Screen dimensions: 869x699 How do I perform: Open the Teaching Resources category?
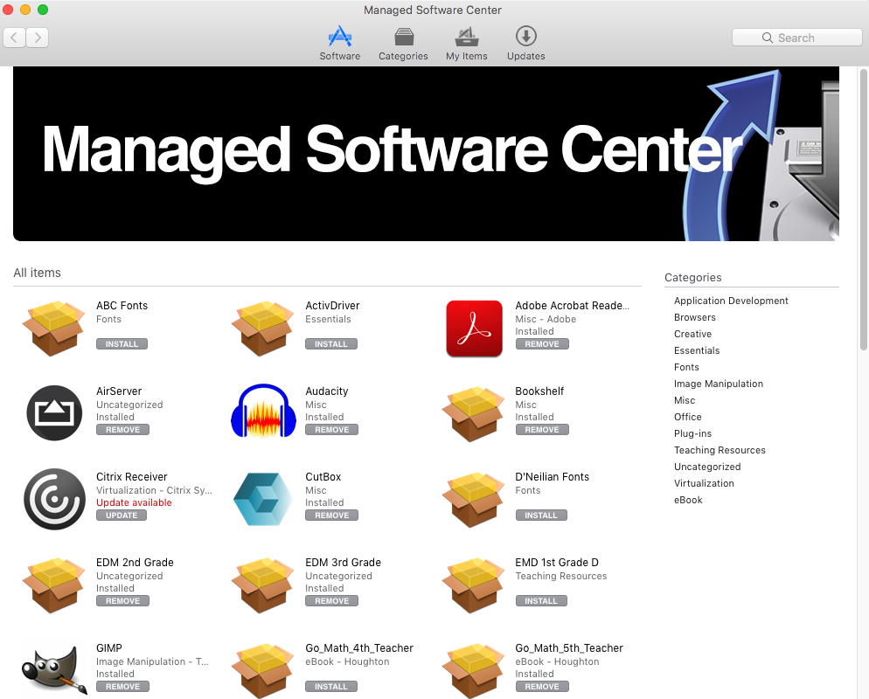(720, 450)
